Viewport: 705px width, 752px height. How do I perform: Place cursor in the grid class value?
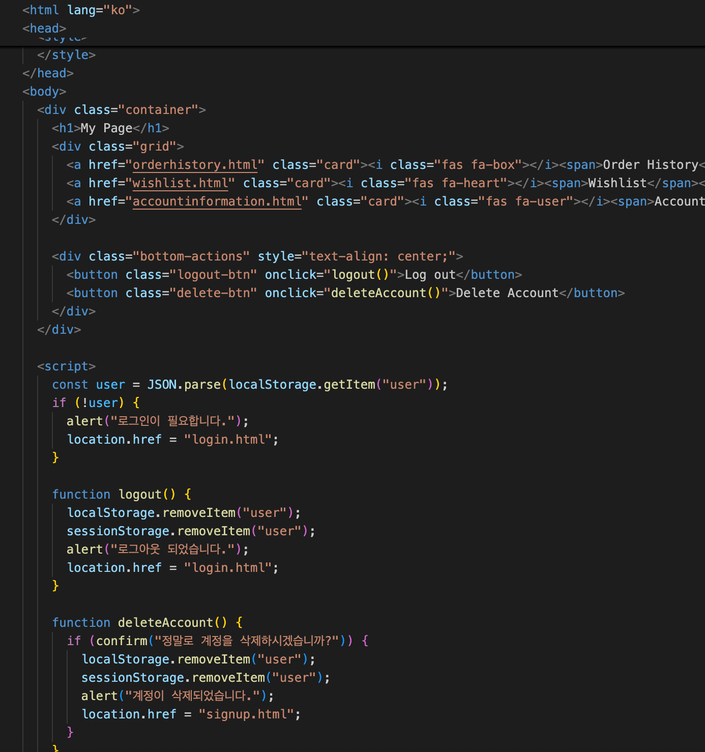155,147
